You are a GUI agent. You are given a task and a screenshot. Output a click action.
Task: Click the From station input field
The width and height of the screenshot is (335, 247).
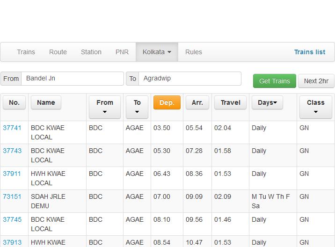[x=73, y=79]
